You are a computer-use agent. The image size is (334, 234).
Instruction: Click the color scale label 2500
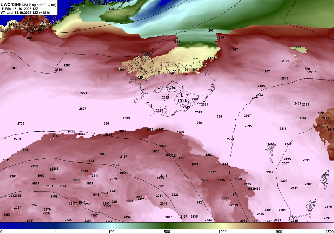click(x=330, y=232)
